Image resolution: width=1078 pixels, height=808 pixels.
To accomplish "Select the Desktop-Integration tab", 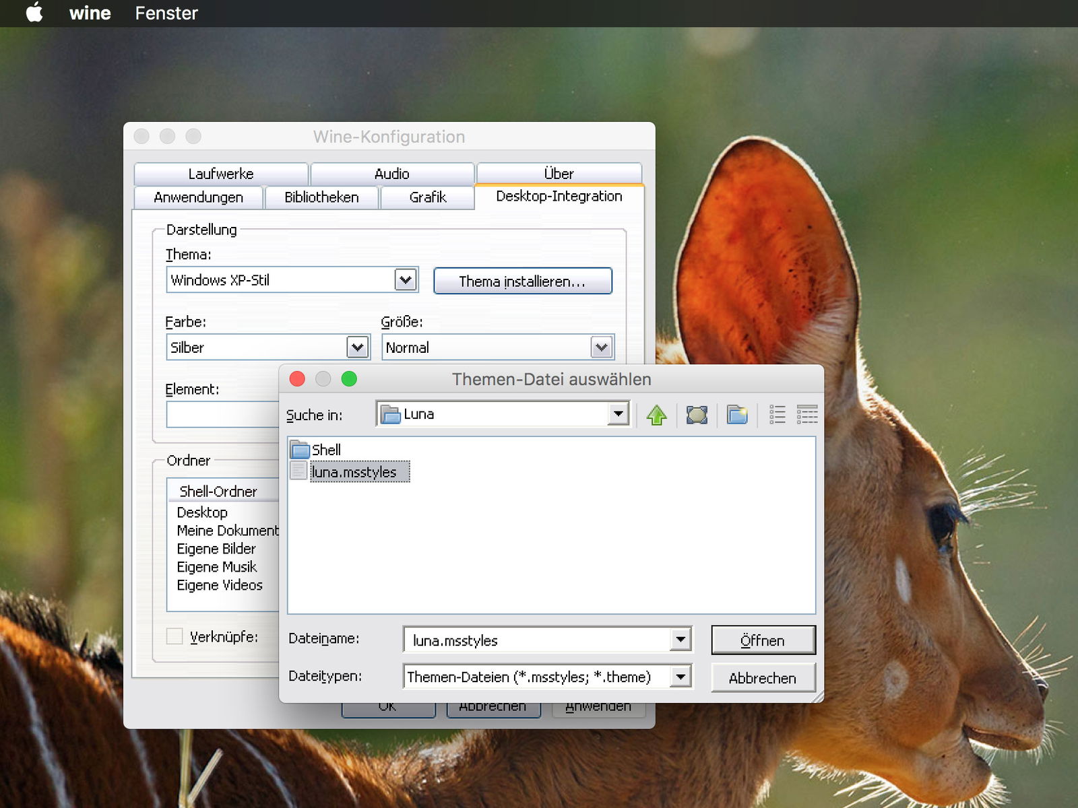I will point(559,196).
